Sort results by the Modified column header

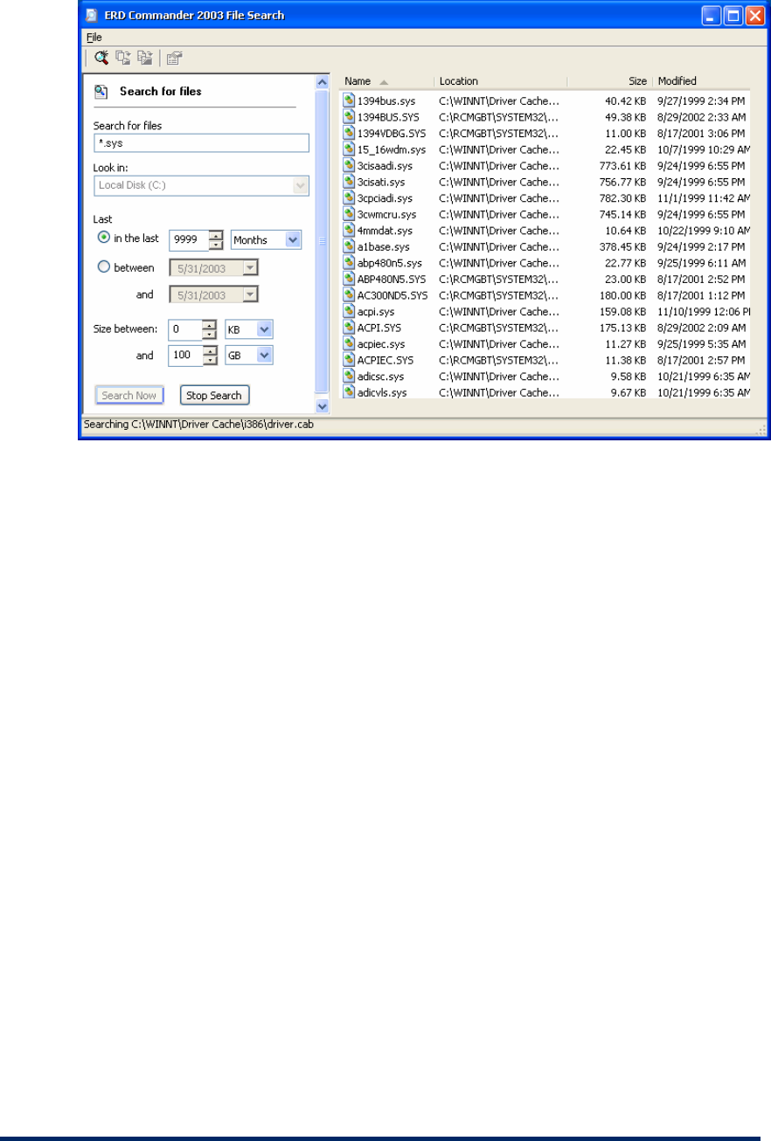702,81
